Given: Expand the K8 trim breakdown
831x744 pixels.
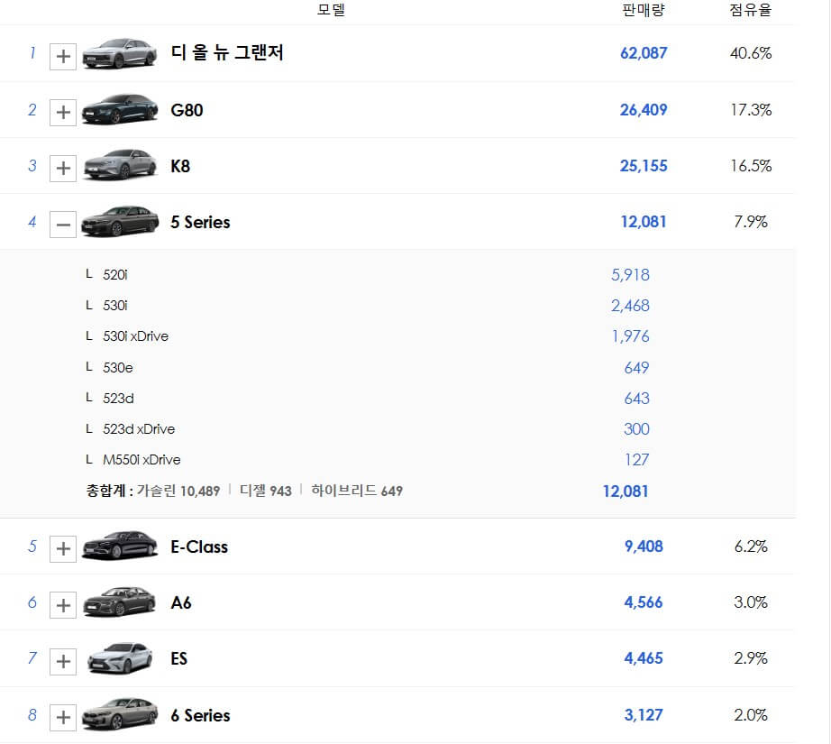Looking at the screenshot, I should click(62, 168).
